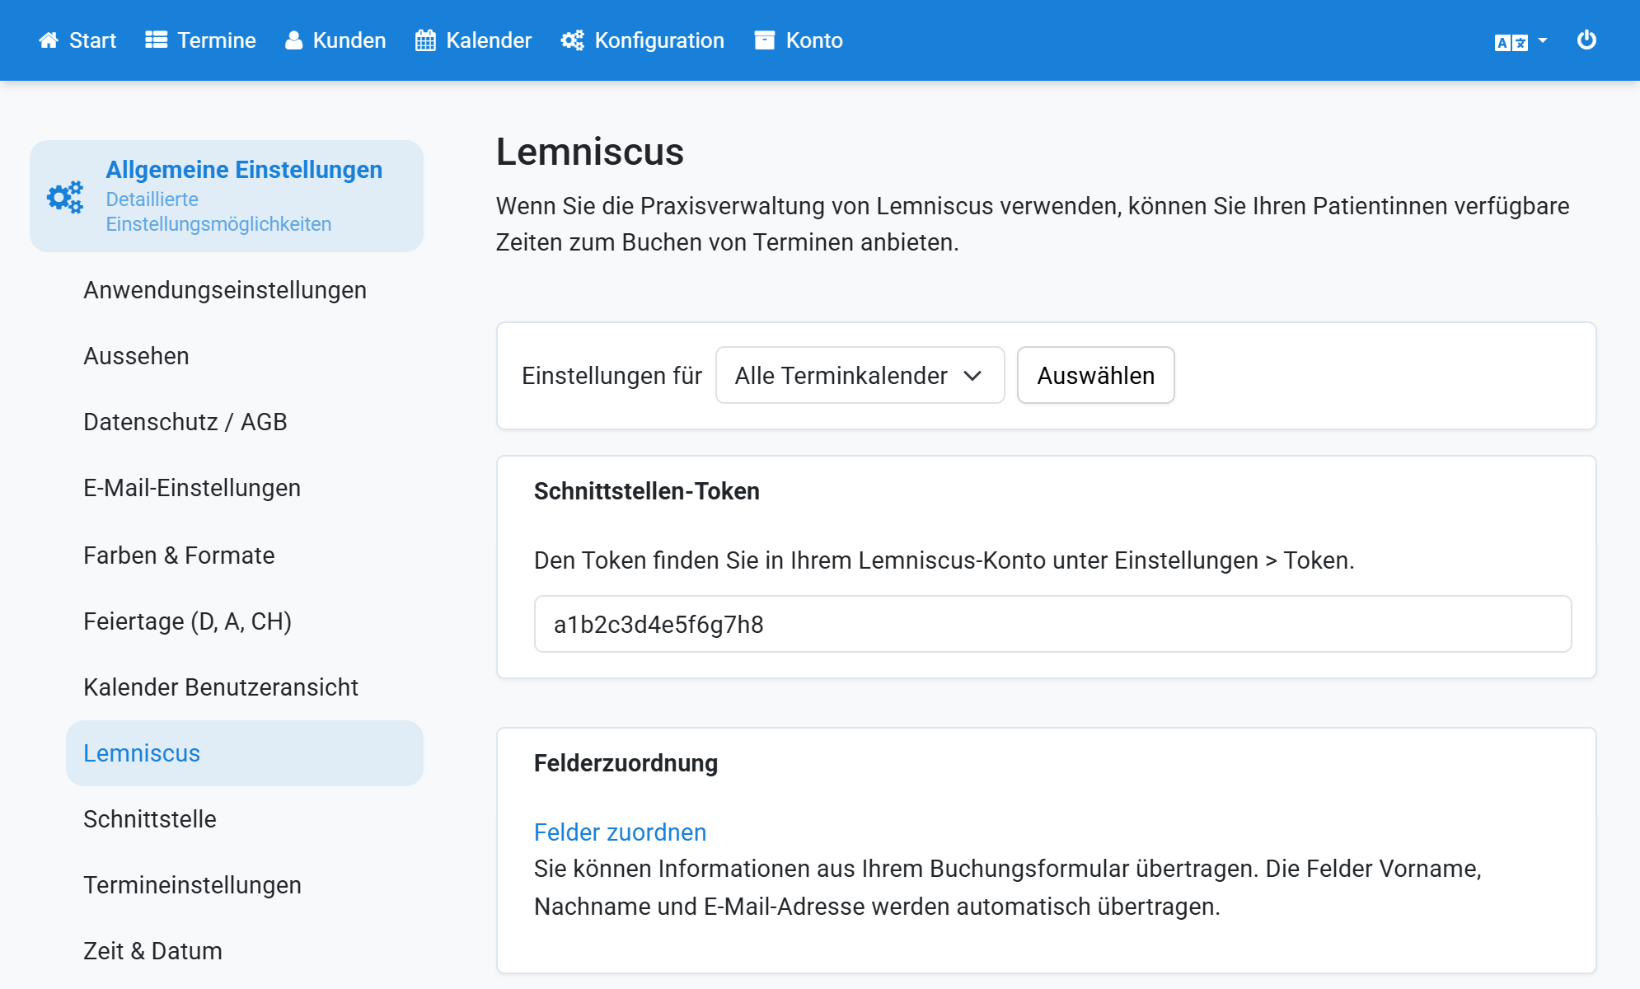Select the Allgemeine Einstellungen heading
The height and width of the screenshot is (989, 1640).
point(244,170)
